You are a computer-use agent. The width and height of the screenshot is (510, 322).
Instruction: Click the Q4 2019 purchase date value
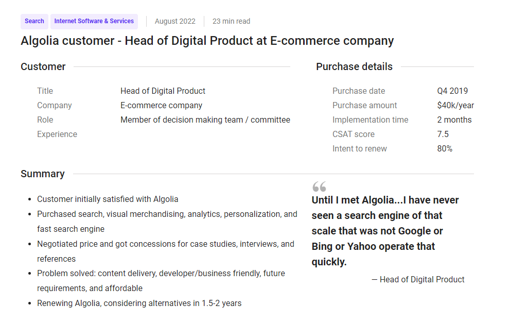coord(452,91)
